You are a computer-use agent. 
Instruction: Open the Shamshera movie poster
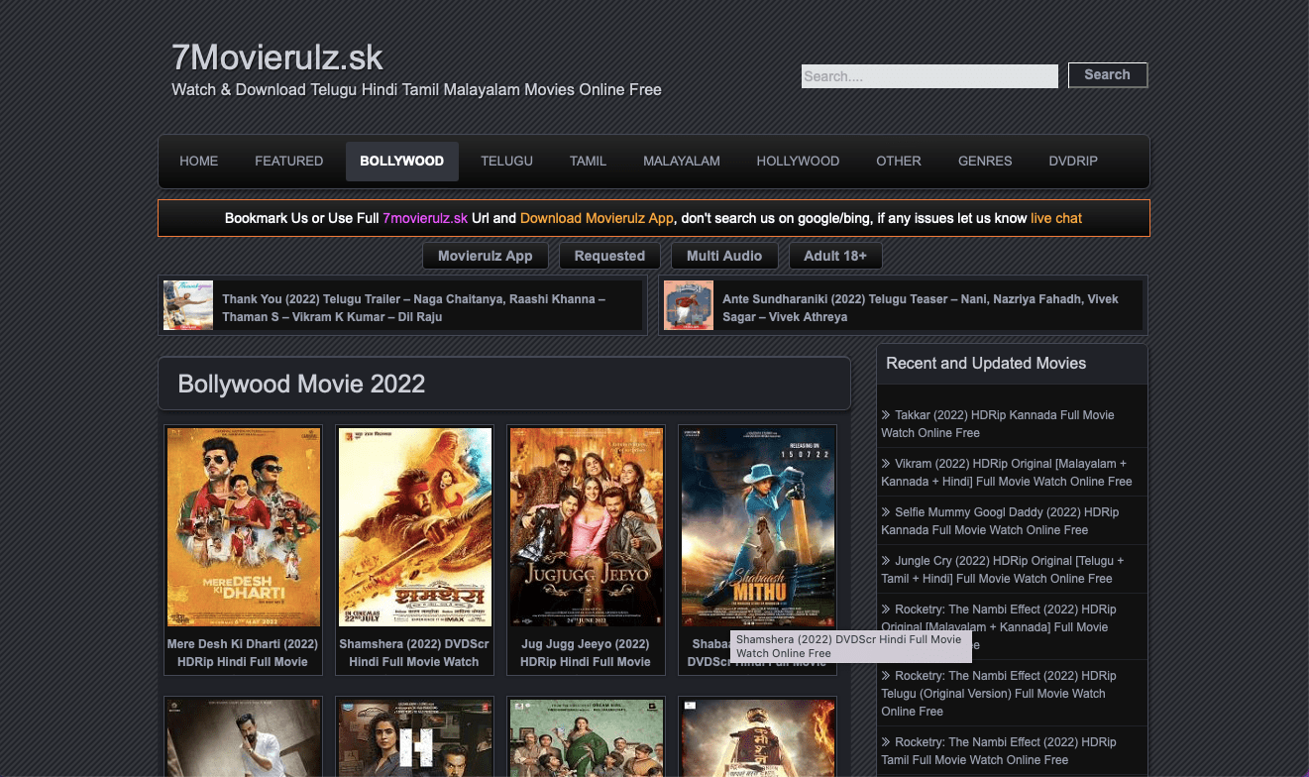pos(415,527)
